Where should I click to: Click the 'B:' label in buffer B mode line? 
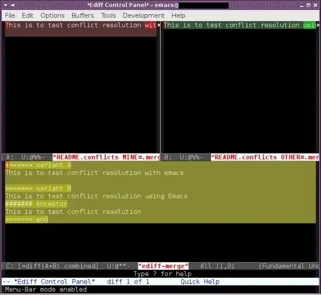[x=168, y=158]
